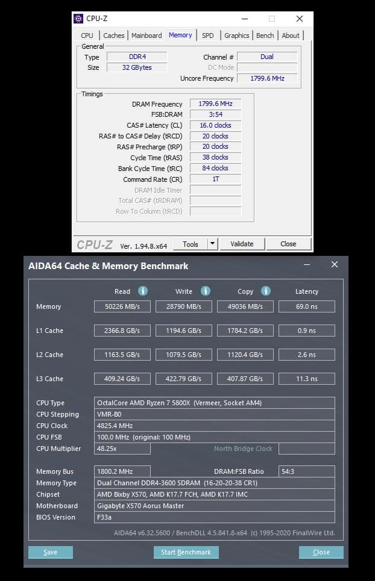Click the AIDA64 Close button at bottom
This screenshot has width=375, height=581.
321,552
